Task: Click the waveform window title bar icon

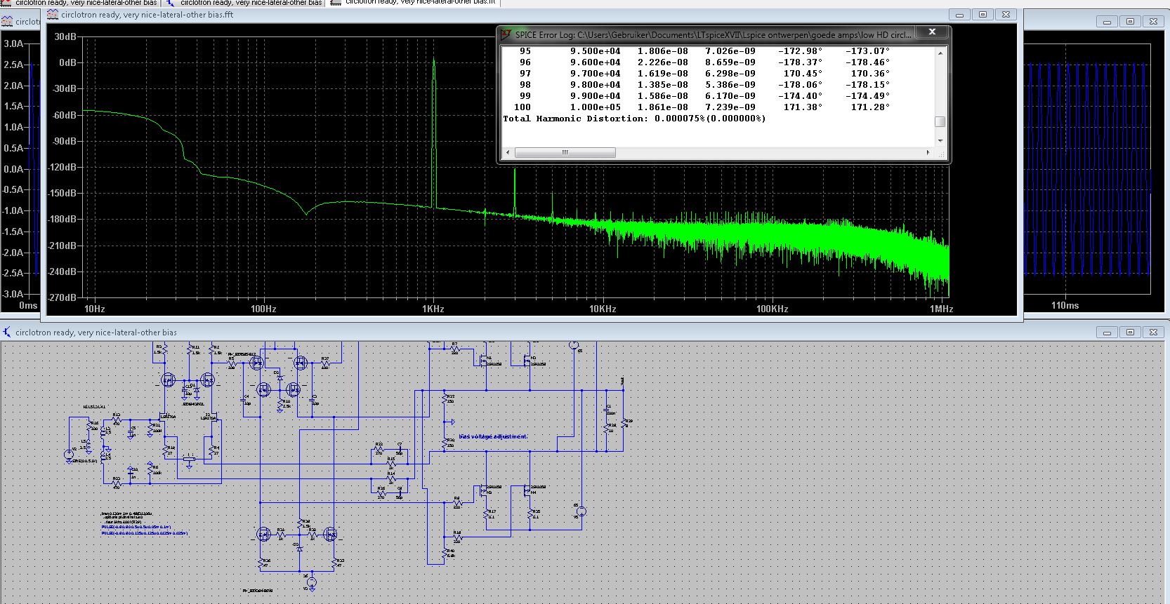Action: pos(7,22)
